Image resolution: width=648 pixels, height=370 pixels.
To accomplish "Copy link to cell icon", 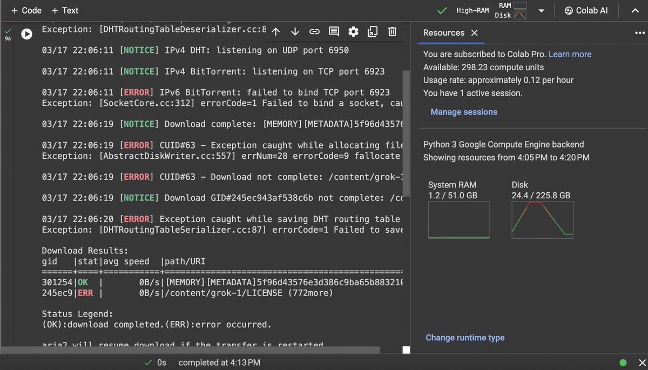I will click(314, 32).
